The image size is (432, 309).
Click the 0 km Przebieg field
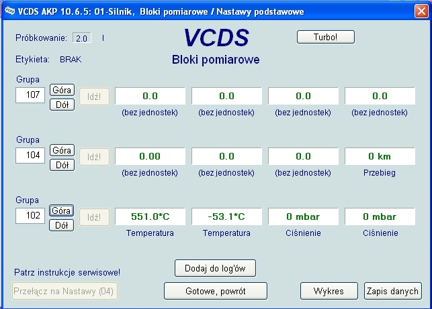point(380,156)
